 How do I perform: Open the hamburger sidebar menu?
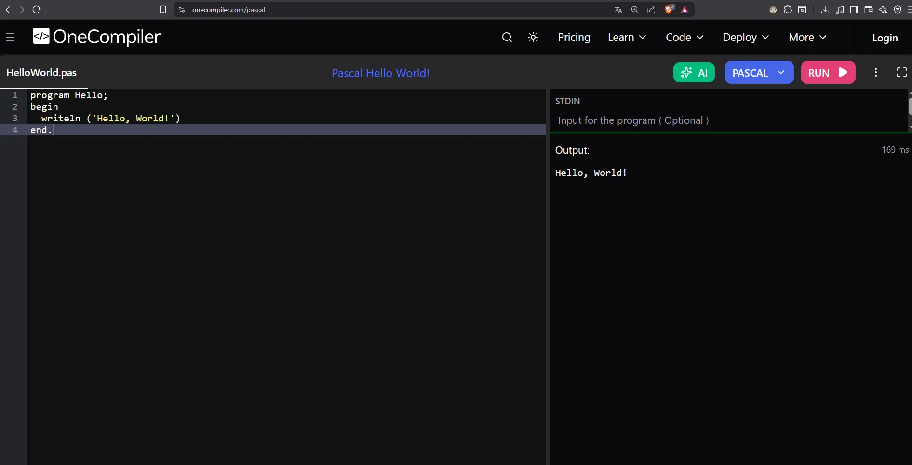pyautogui.click(x=10, y=37)
